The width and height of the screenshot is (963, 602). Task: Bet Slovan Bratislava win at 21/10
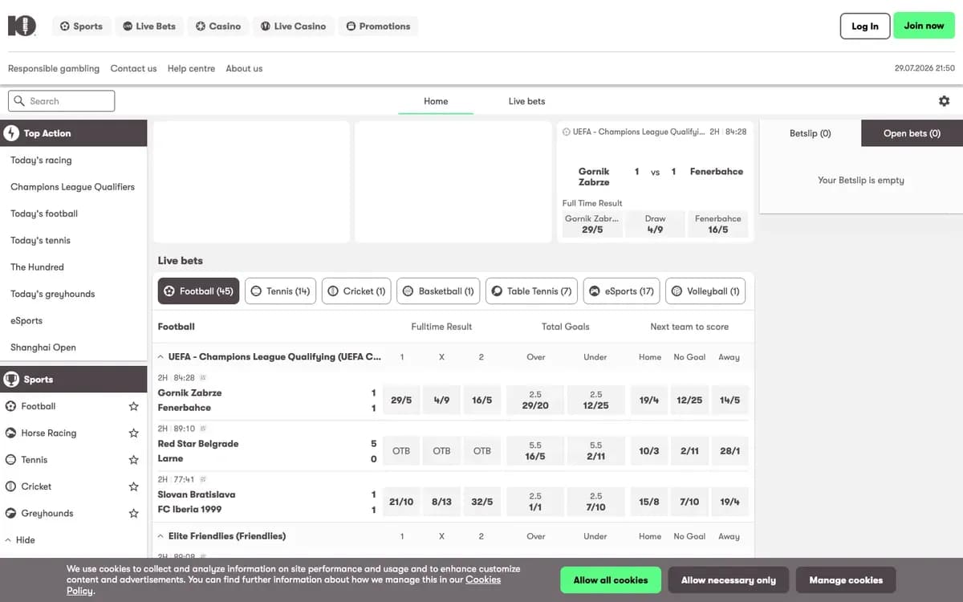[x=401, y=502]
